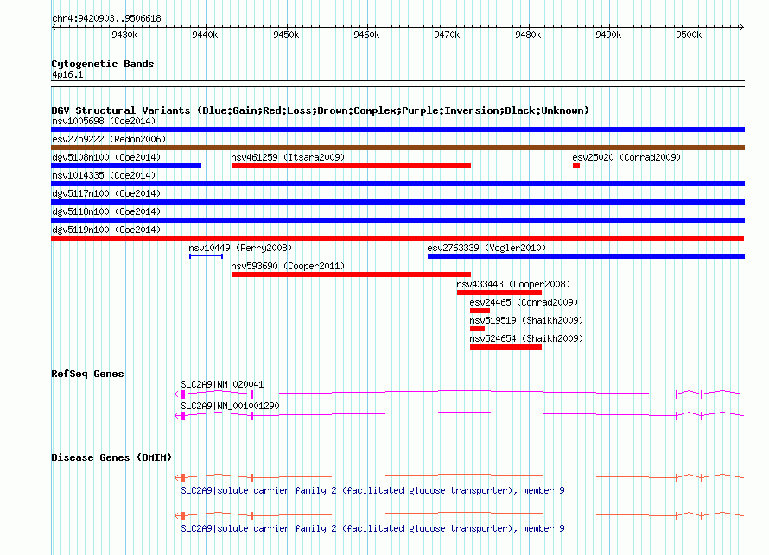
Task: Click the nsv433443 (Cooper2008) label
Action: pyautogui.click(x=513, y=284)
